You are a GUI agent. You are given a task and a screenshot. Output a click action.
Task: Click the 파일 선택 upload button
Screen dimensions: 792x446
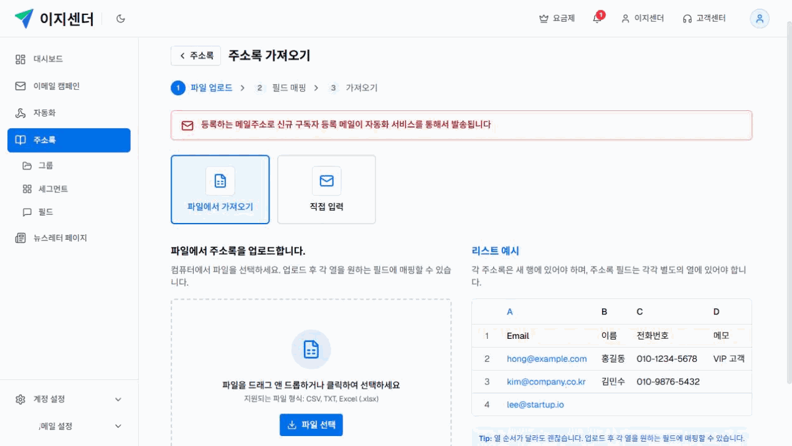click(x=311, y=425)
